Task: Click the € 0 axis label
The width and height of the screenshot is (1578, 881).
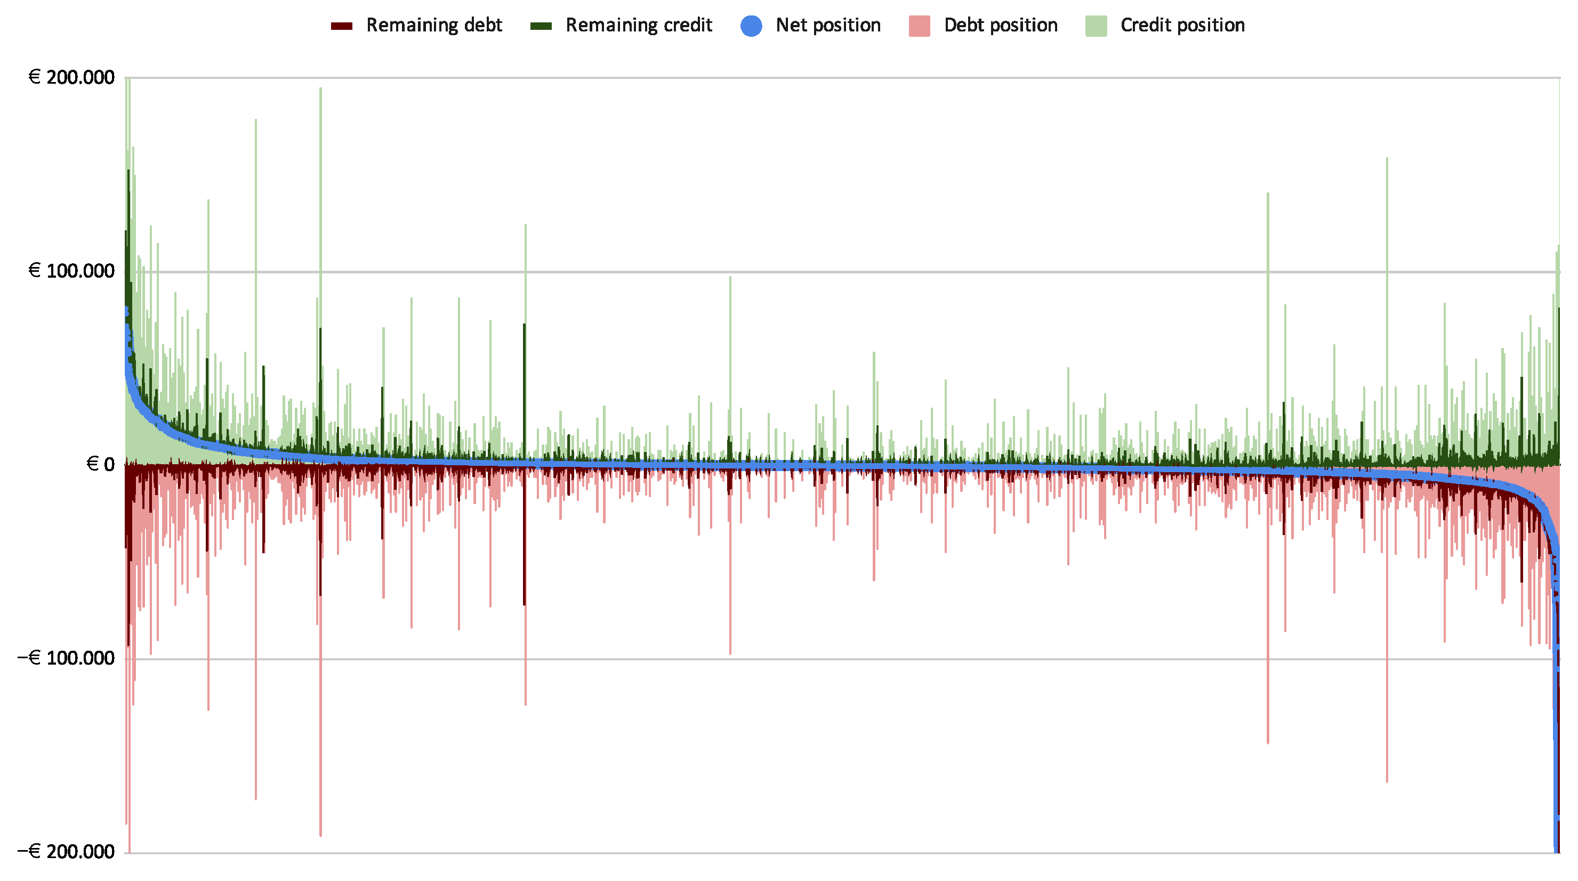Action: [x=100, y=465]
